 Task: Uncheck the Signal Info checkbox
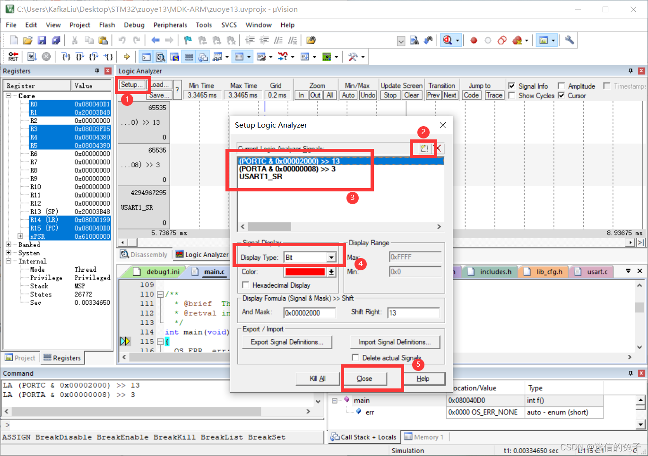511,86
